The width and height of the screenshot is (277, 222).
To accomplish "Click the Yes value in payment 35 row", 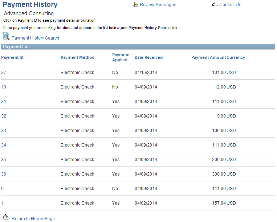I will click(x=116, y=159).
